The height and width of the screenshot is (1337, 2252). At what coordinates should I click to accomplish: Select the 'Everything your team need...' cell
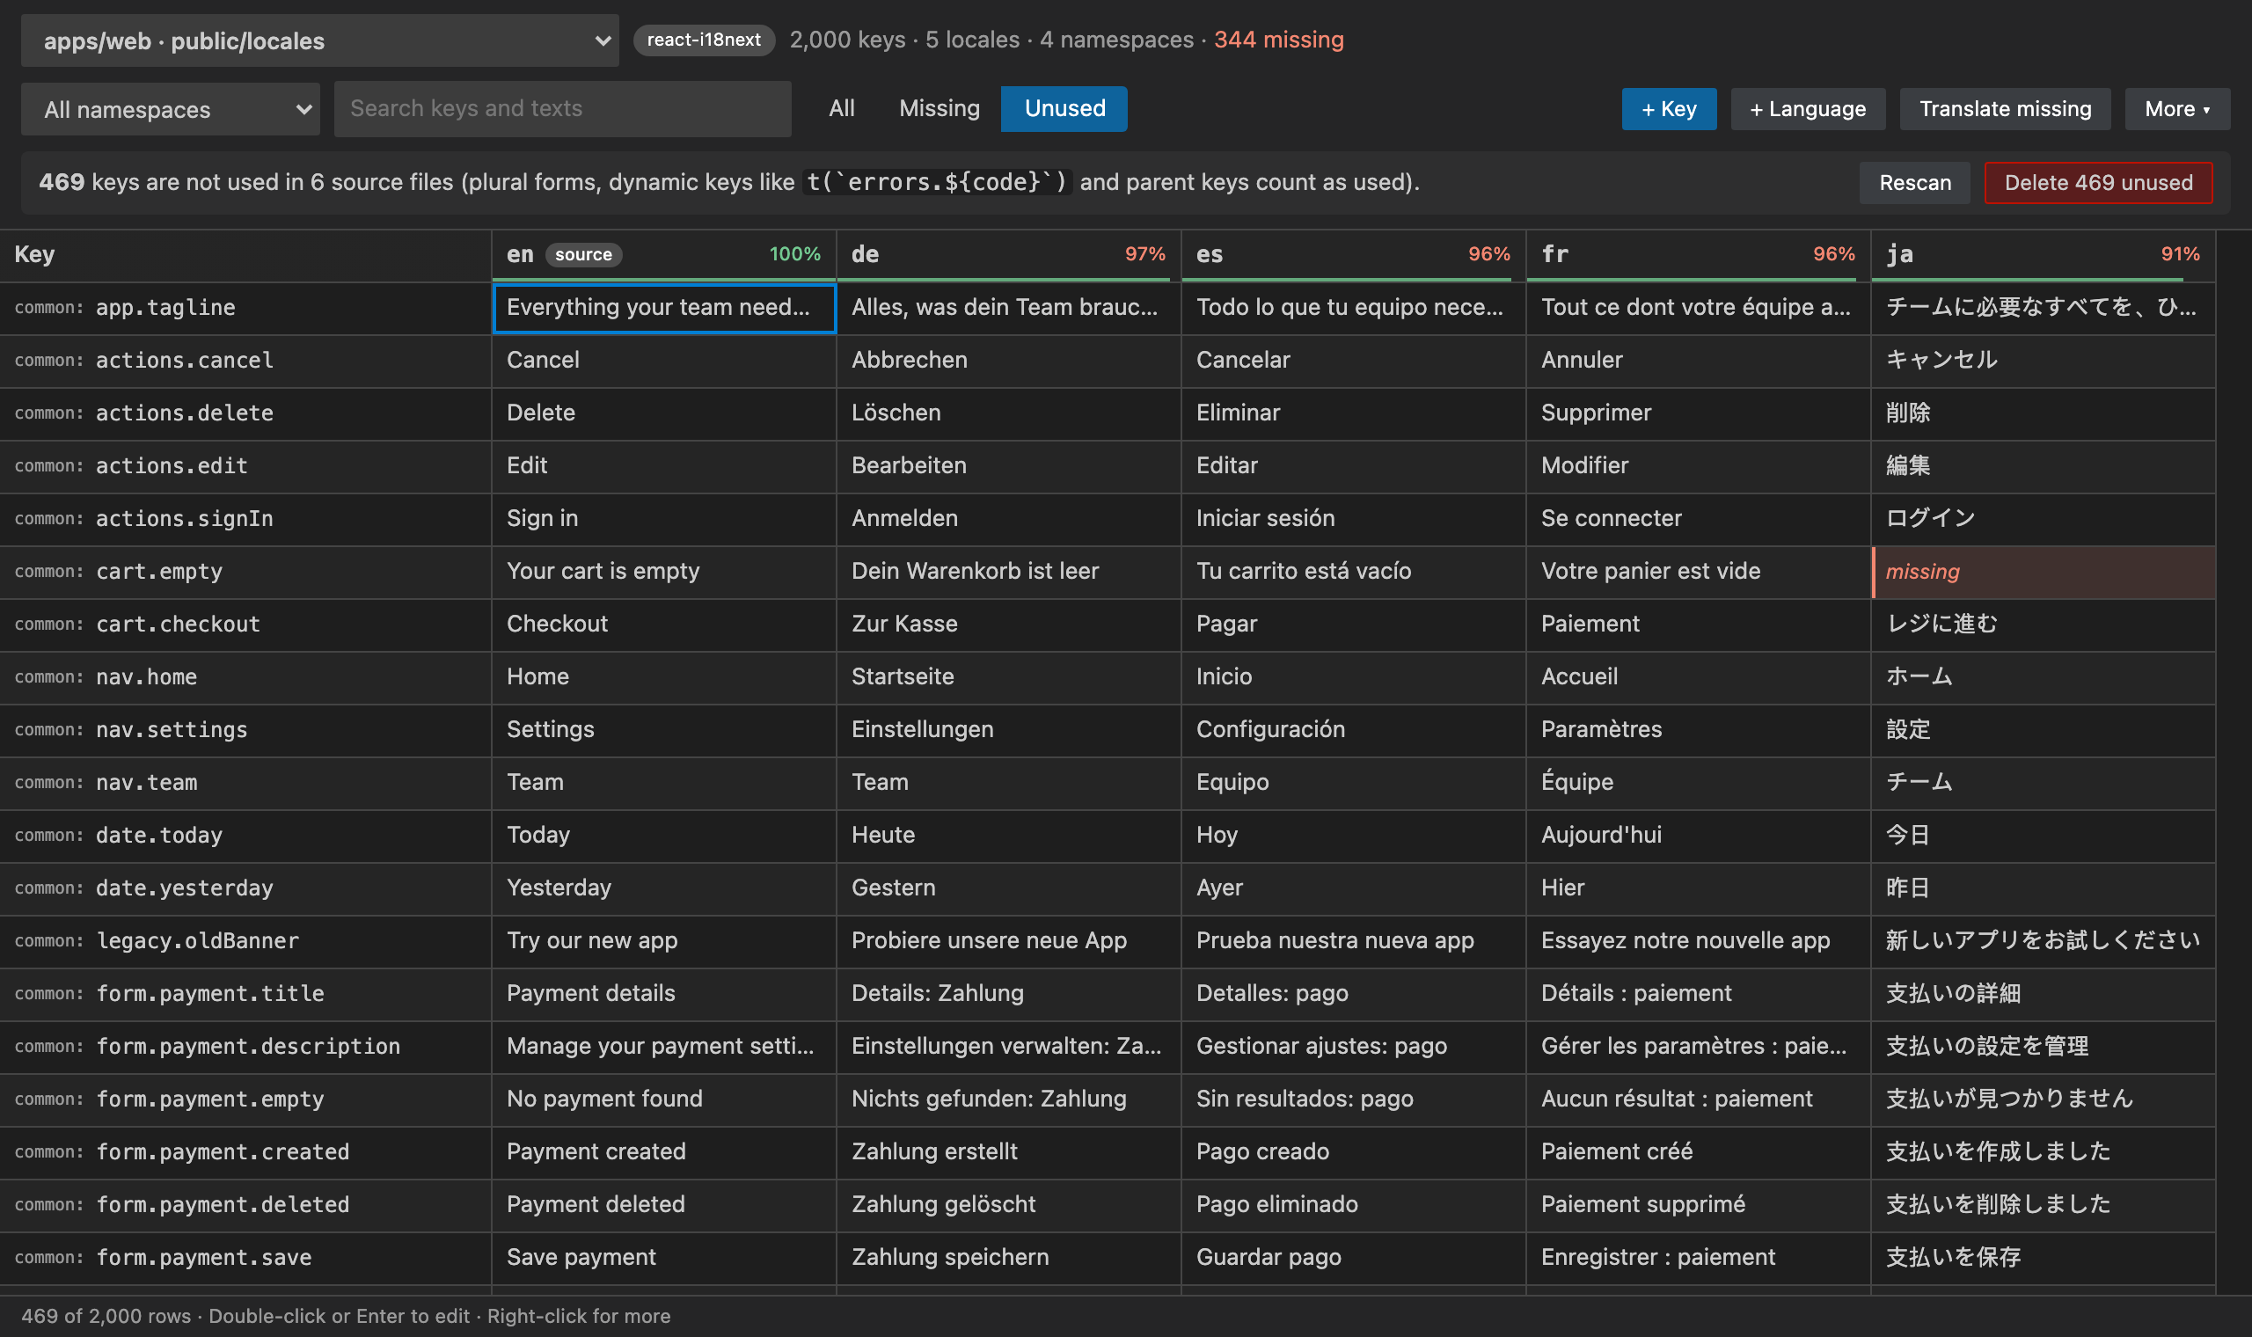664,308
